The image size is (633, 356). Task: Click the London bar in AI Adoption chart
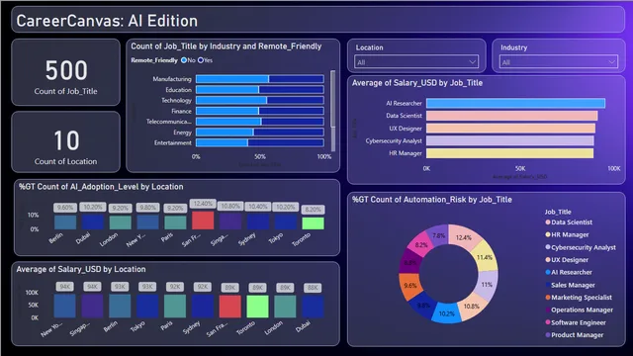pyautogui.click(x=120, y=222)
